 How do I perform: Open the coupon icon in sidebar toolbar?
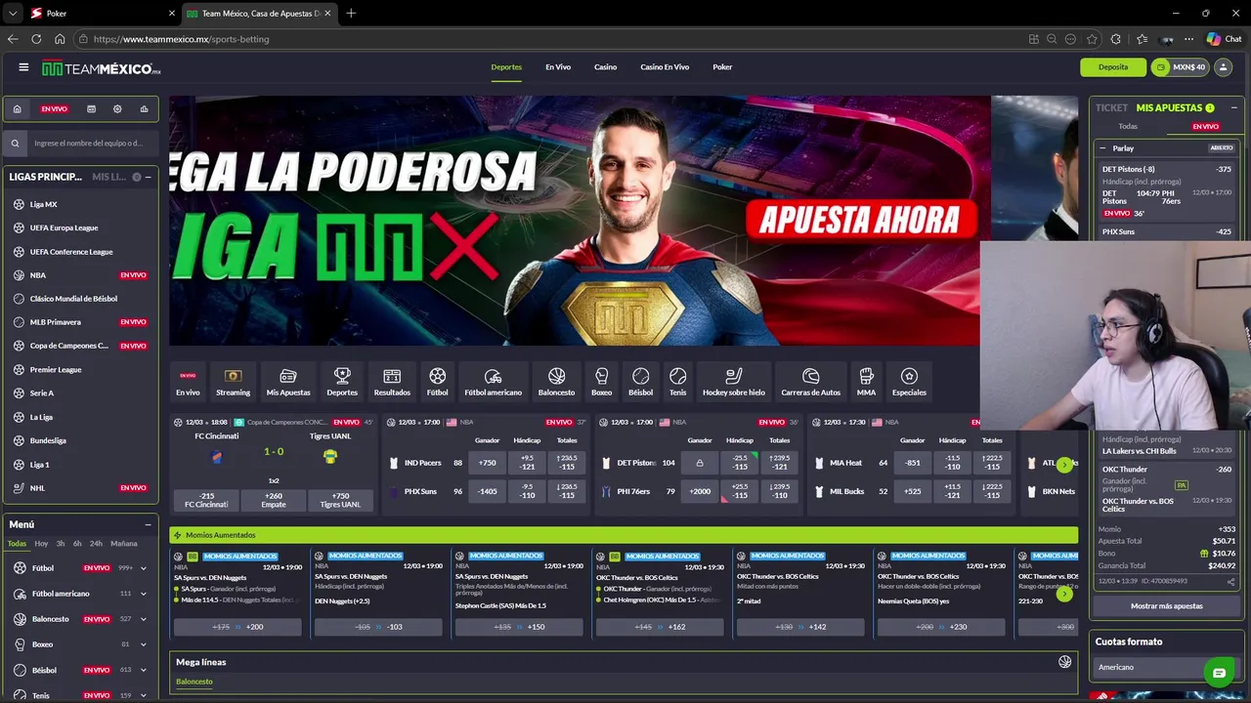pos(91,108)
